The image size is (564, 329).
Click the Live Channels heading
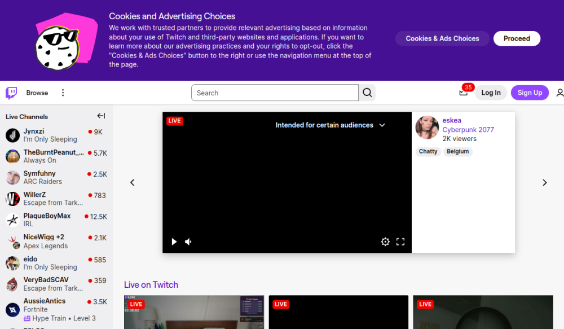click(x=27, y=117)
